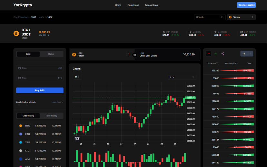Click the Bitcoin logo beside BTC / USDT
The height and width of the screenshot is (167, 267).
tap(16, 33)
